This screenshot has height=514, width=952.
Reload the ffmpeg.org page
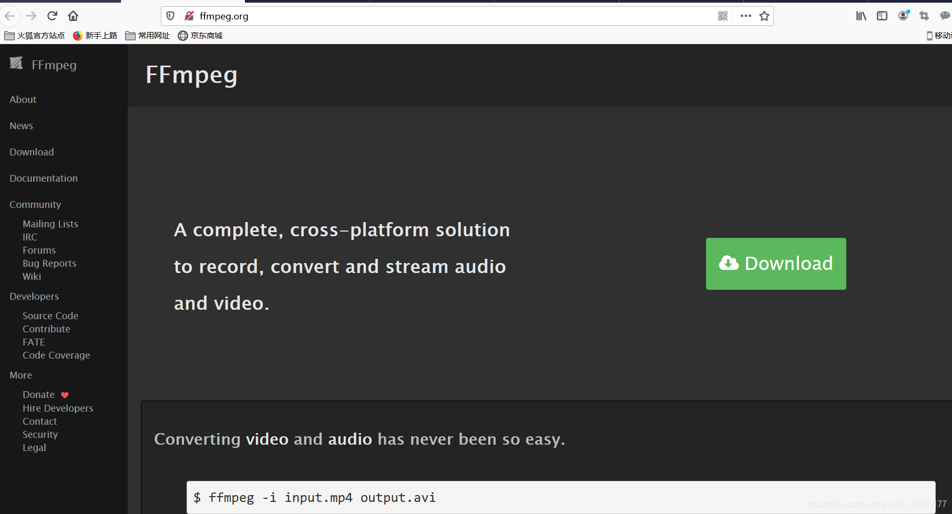(52, 16)
